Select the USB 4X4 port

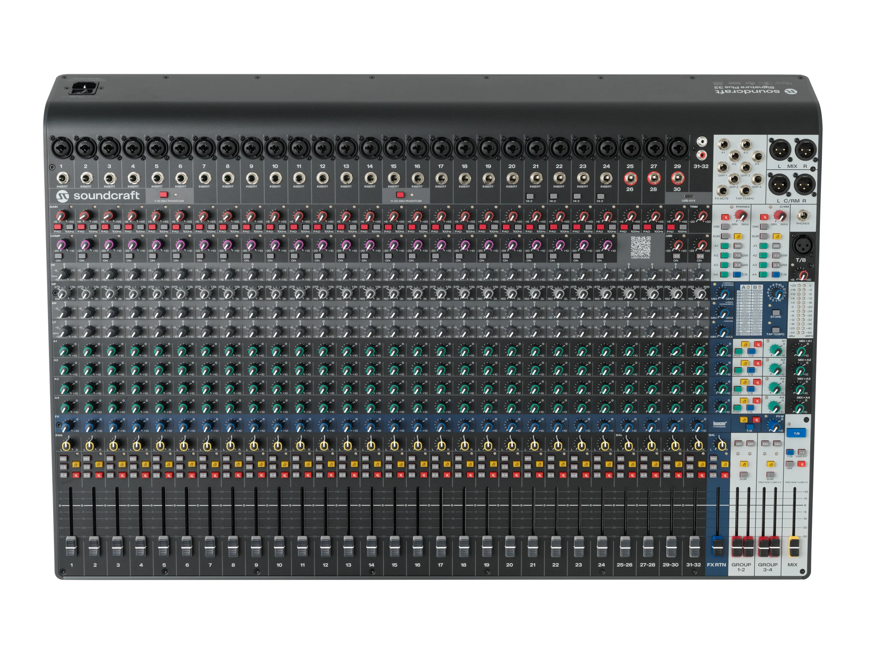[x=688, y=196]
